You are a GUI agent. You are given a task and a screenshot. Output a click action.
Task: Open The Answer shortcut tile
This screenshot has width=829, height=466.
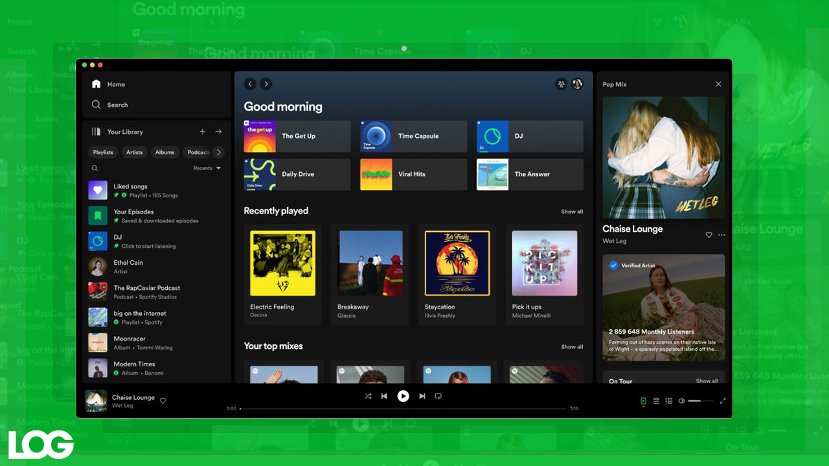pos(530,175)
